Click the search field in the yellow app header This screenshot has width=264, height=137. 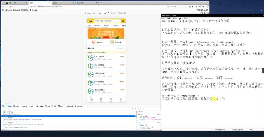coord(107,21)
